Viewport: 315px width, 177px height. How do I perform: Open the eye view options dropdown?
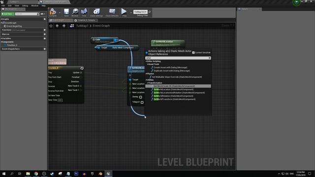pyautogui.click(x=43, y=14)
